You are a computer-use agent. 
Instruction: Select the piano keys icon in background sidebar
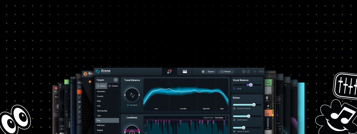pyautogui.click(x=80, y=102)
